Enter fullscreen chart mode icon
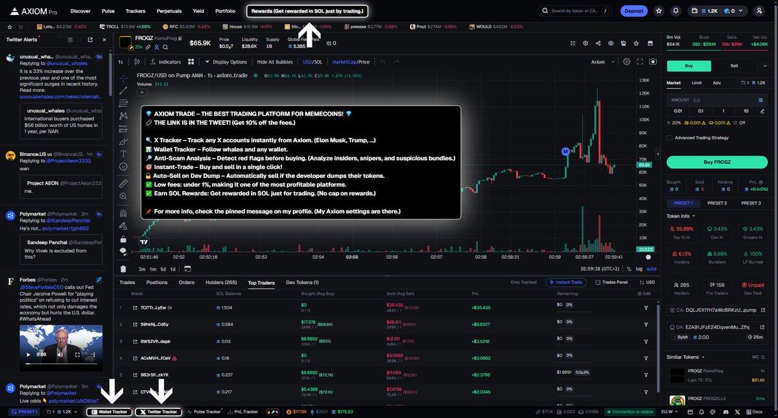Image resolution: width=778 pixels, height=418 pixels. [x=639, y=62]
